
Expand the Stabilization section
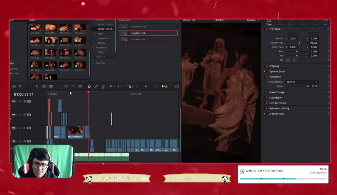[x=276, y=98]
